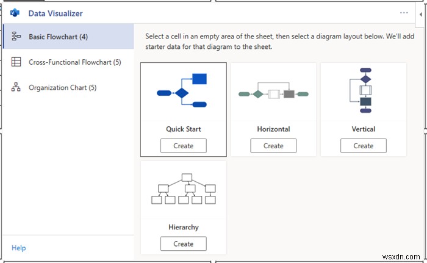The height and width of the screenshot is (263, 427).
Task: Collapse the pane using the left arrow
Action: click(421, 15)
